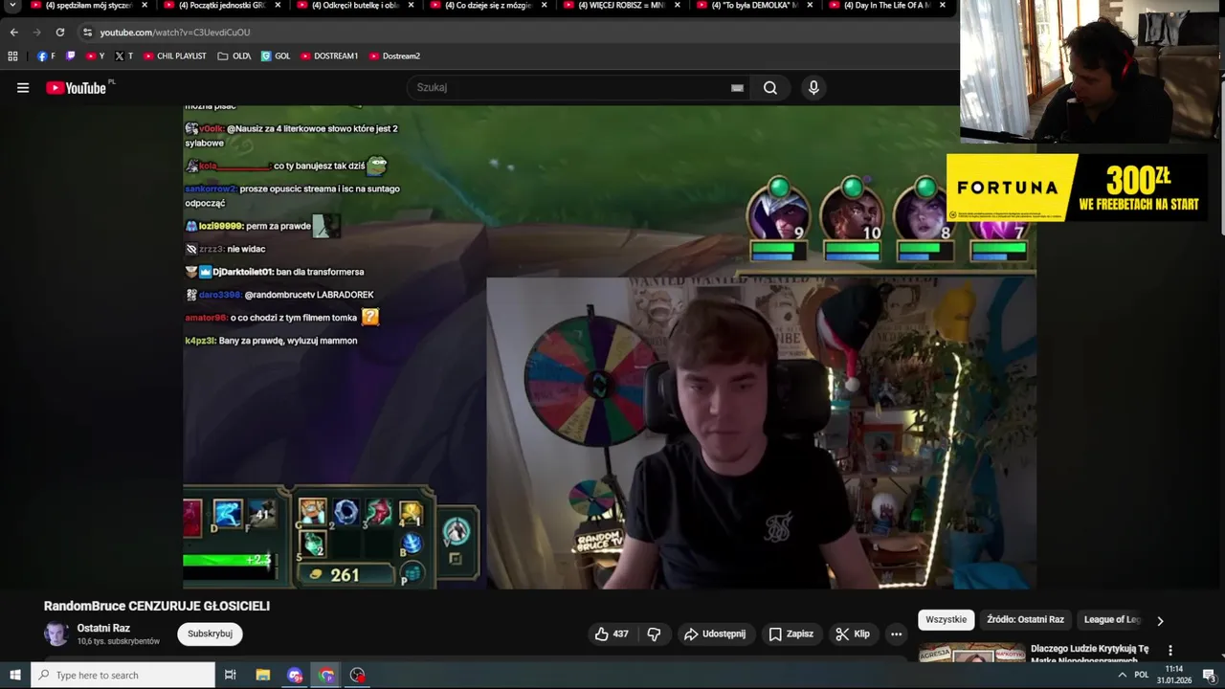The width and height of the screenshot is (1225, 689).
Task: Share the video via Udostępnij
Action: pos(715,633)
